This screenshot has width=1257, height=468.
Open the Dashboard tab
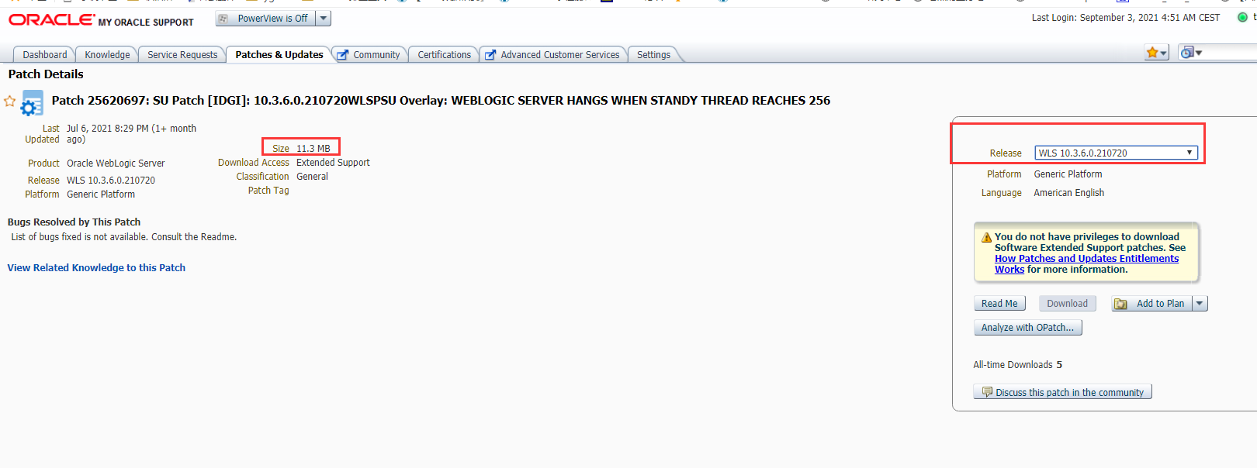[44, 54]
